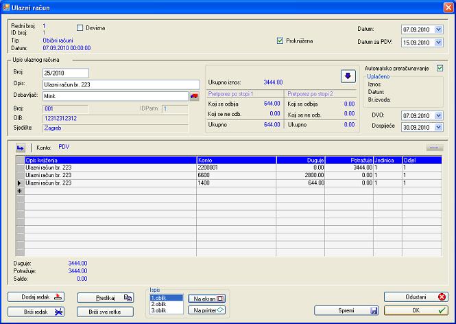This screenshot has height=324, width=456.
Task: Click Briši redak to delete the row
Action: (x=36, y=311)
